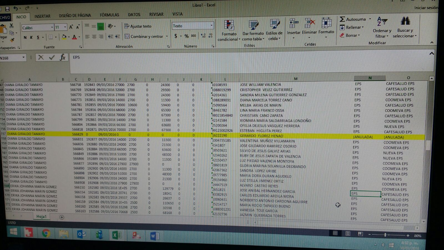Viewport: 444px width, 250px height.
Task: Click the Formato condicional icon
Action: pos(229,26)
